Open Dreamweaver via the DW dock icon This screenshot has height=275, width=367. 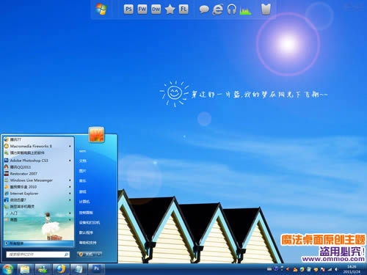click(x=156, y=10)
